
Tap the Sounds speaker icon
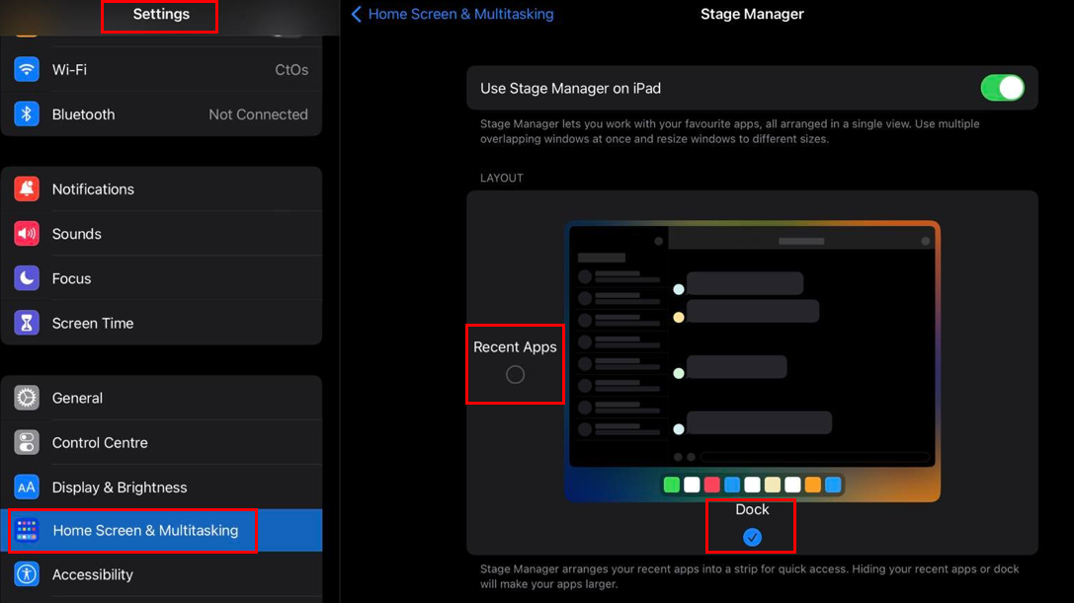pos(27,233)
